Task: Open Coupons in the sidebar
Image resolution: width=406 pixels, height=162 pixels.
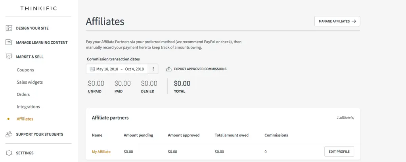Action: click(25, 70)
